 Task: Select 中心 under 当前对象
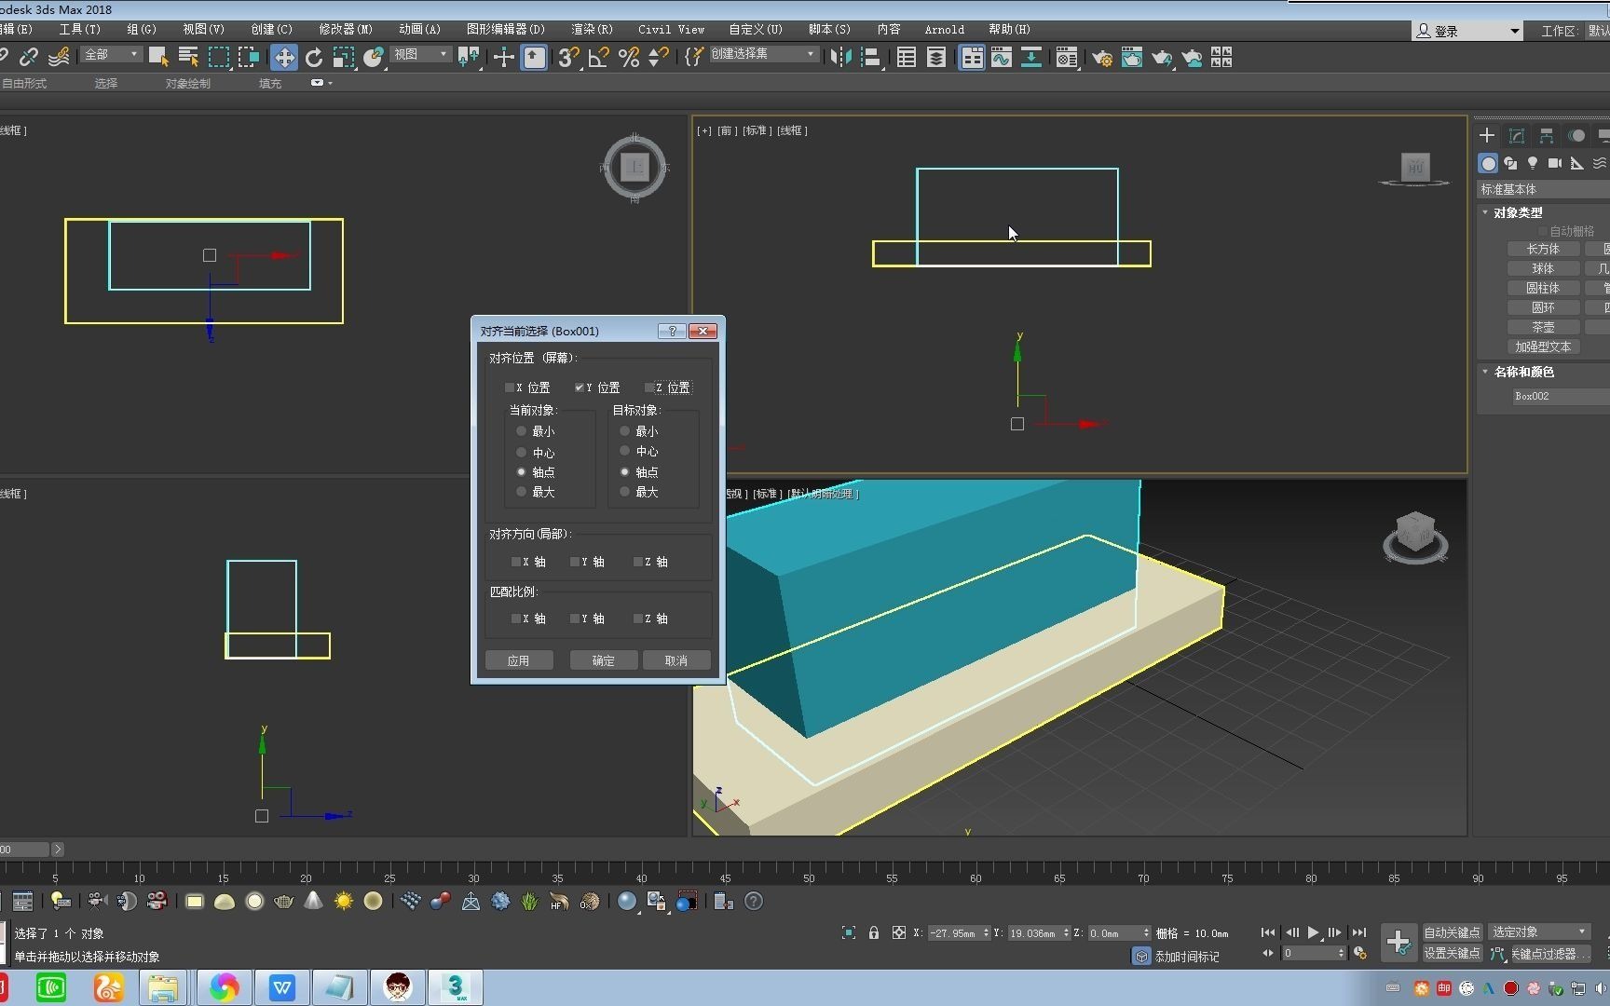(522, 453)
